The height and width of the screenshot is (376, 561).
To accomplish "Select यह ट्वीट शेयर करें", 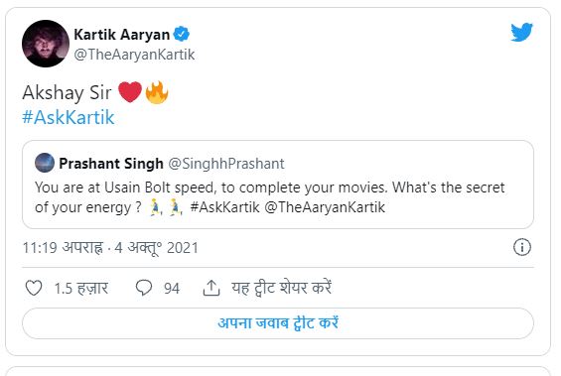I will [x=281, y=288].
